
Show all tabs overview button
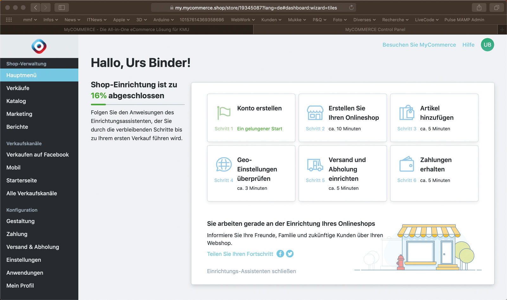pos(497,7)
